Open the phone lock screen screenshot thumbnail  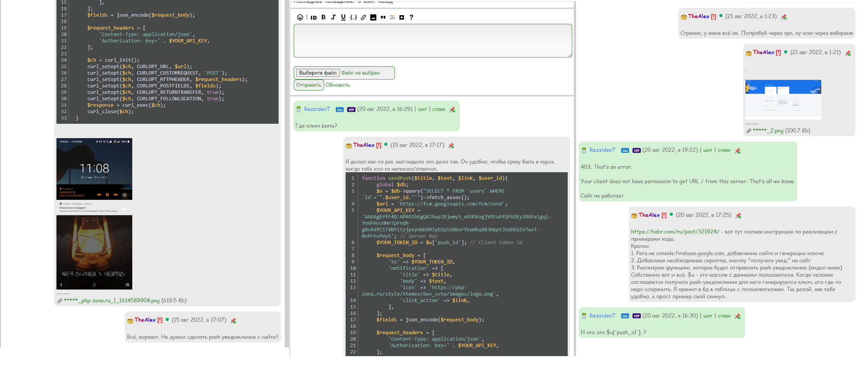click(94, 214)
